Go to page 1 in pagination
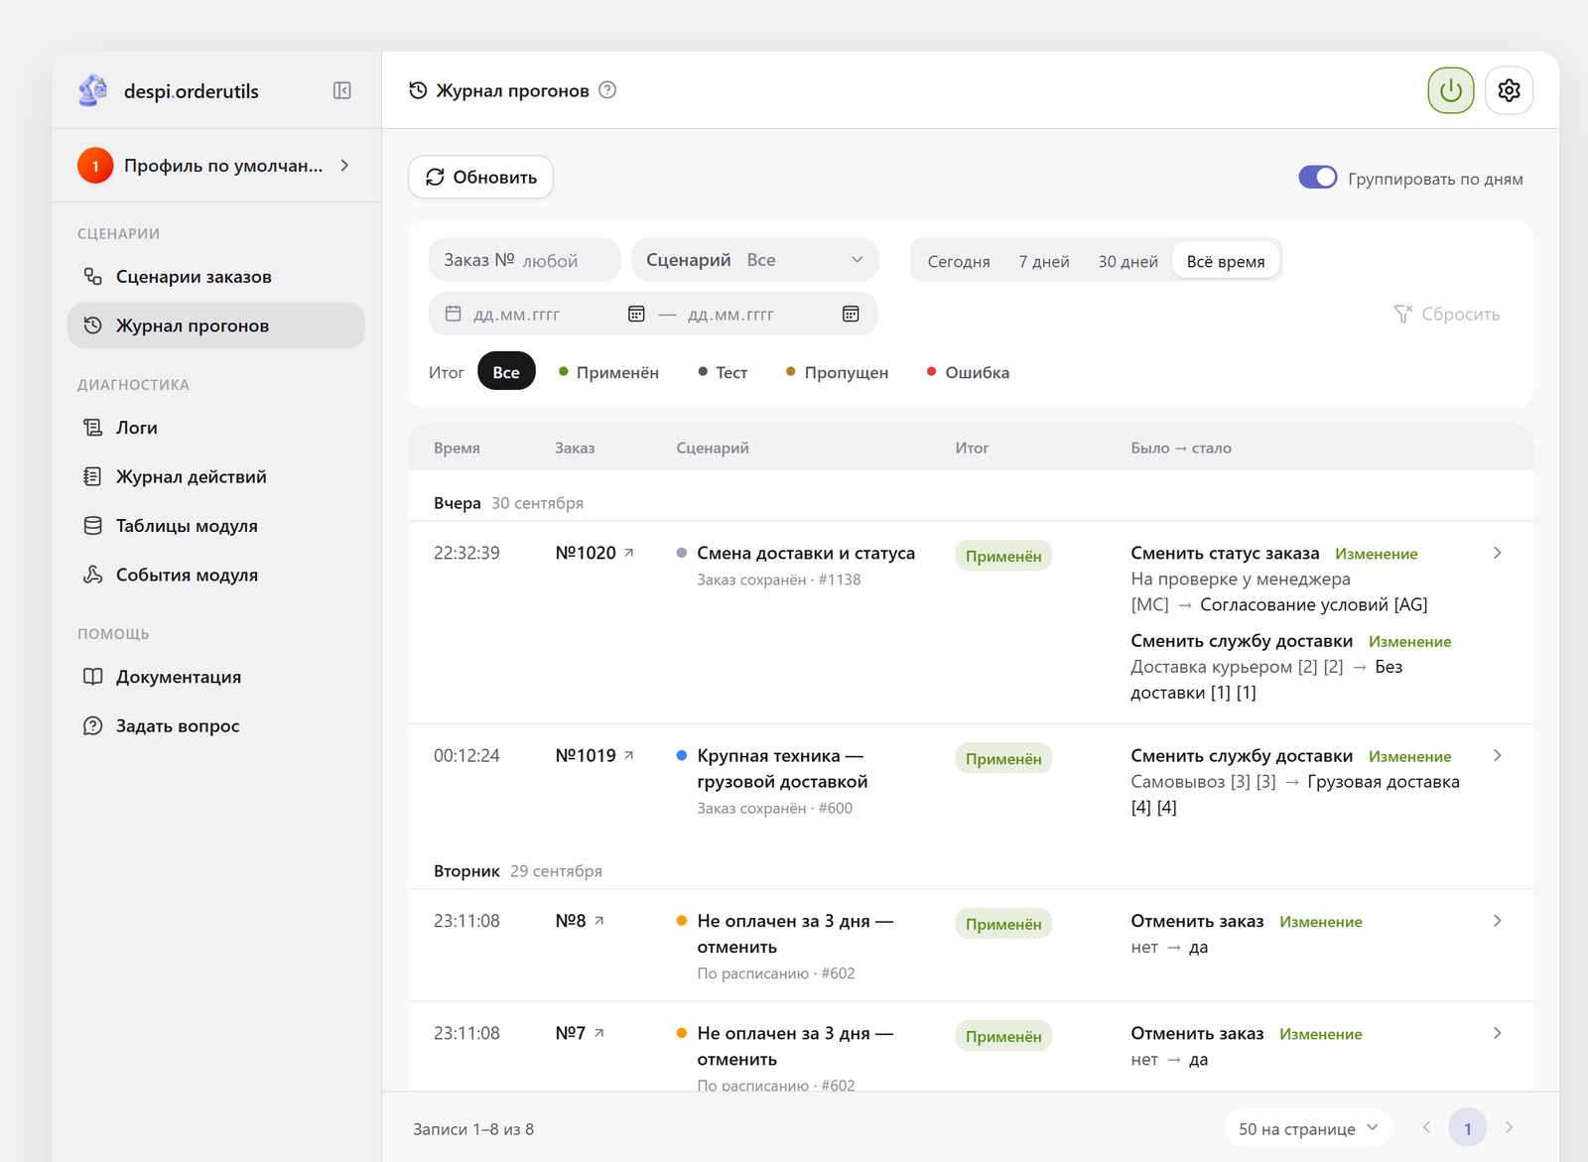The width and height of the screenshot is (1588, 1162). coord(1468,1128)
